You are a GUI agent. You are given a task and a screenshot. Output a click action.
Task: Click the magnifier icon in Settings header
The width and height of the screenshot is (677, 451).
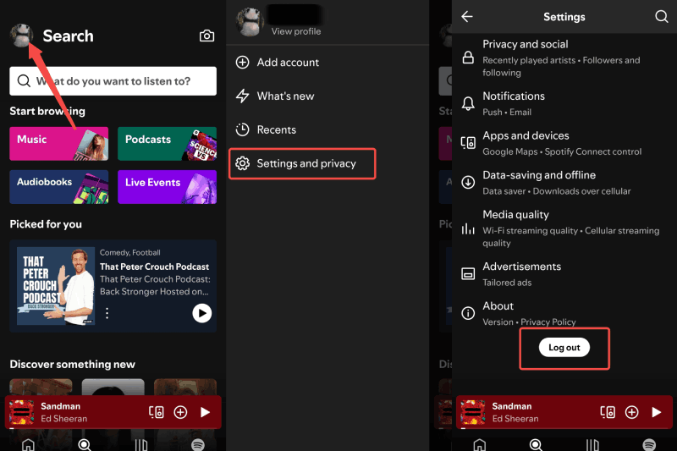coord(661,17)
